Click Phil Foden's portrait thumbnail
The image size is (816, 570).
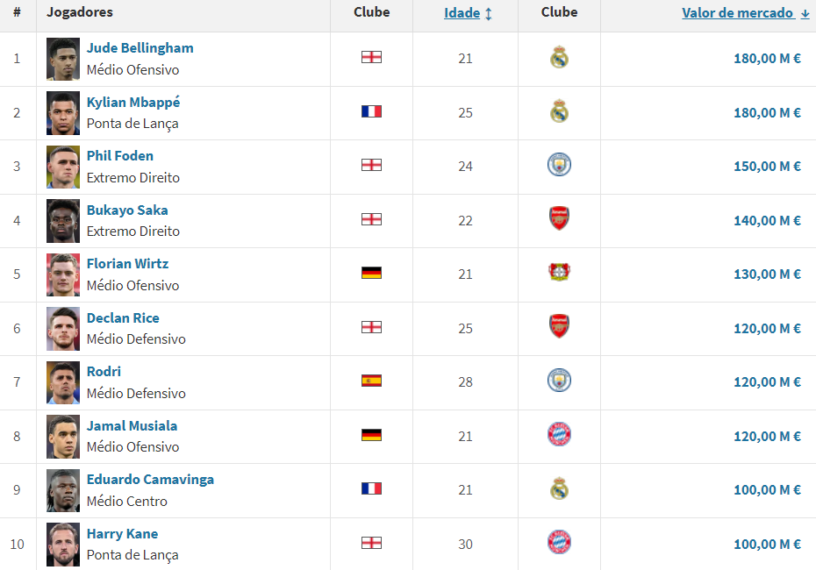point(63,167)
